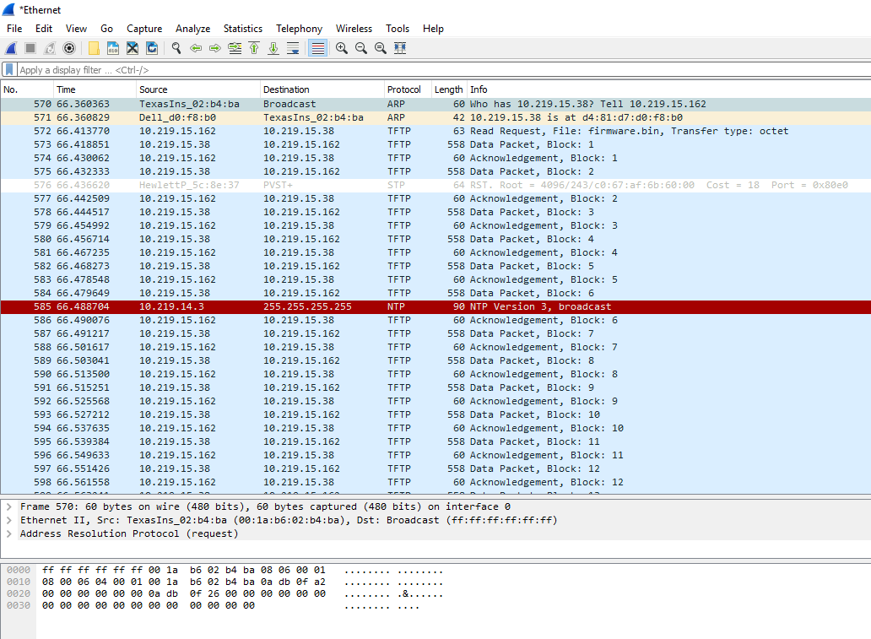
Task: Select packet 598 Acknowledgement Block 12
Action: pyautogui.click(x=435, y=482)
